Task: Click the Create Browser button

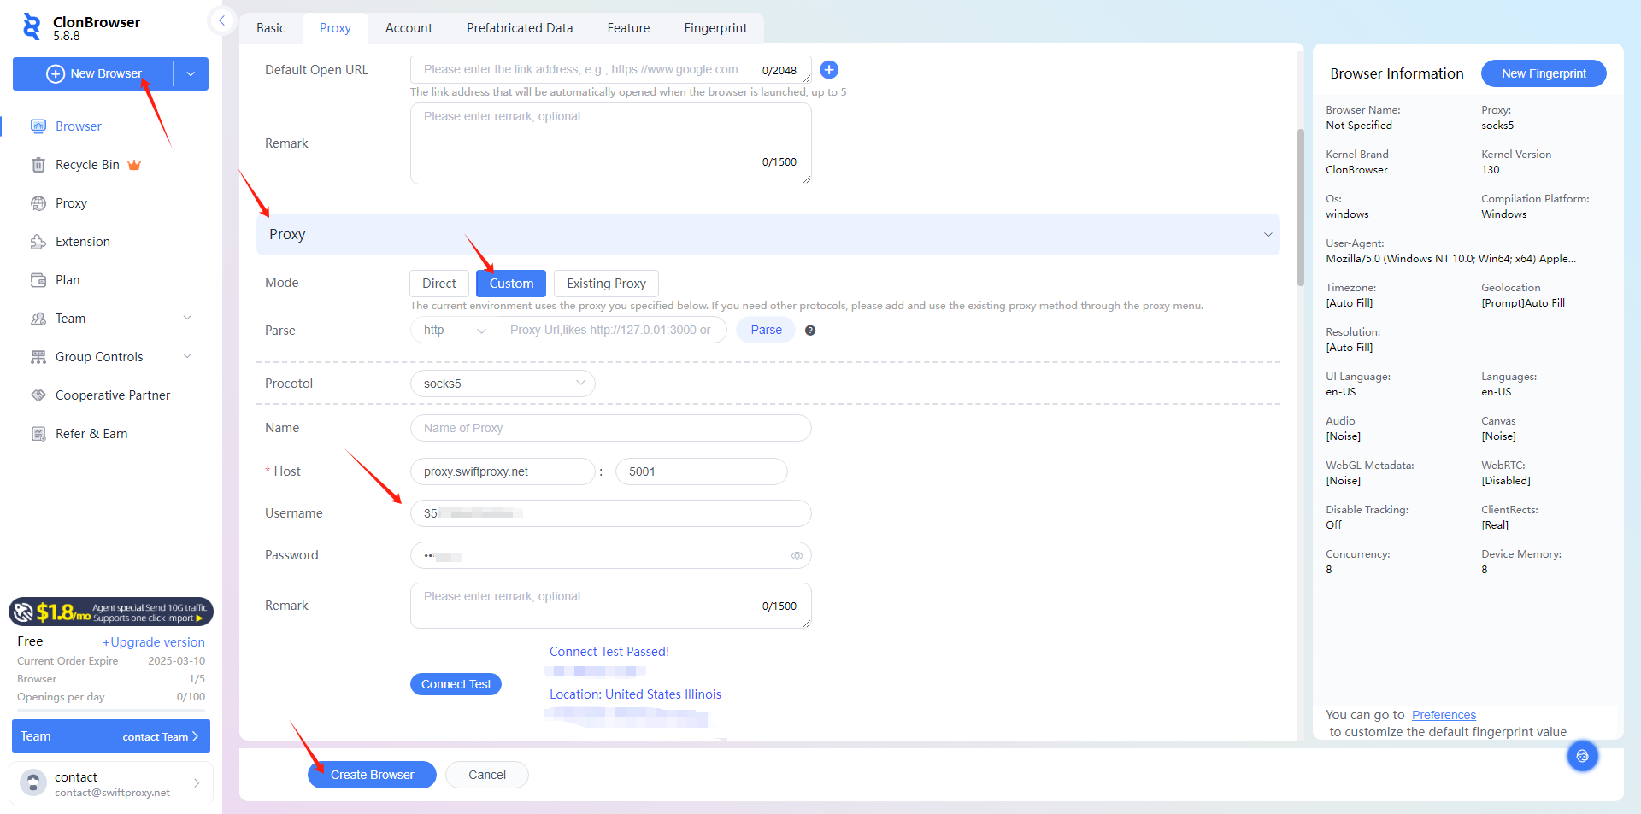Action: (372, 775)
